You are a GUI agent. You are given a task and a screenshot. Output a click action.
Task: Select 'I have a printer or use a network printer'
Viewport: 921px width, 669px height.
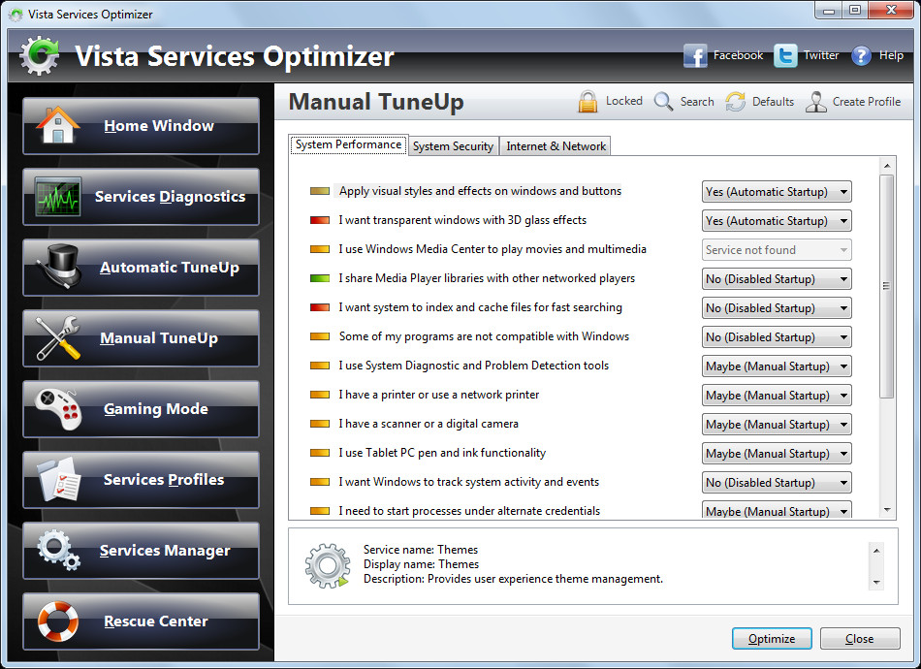[439, 395]
